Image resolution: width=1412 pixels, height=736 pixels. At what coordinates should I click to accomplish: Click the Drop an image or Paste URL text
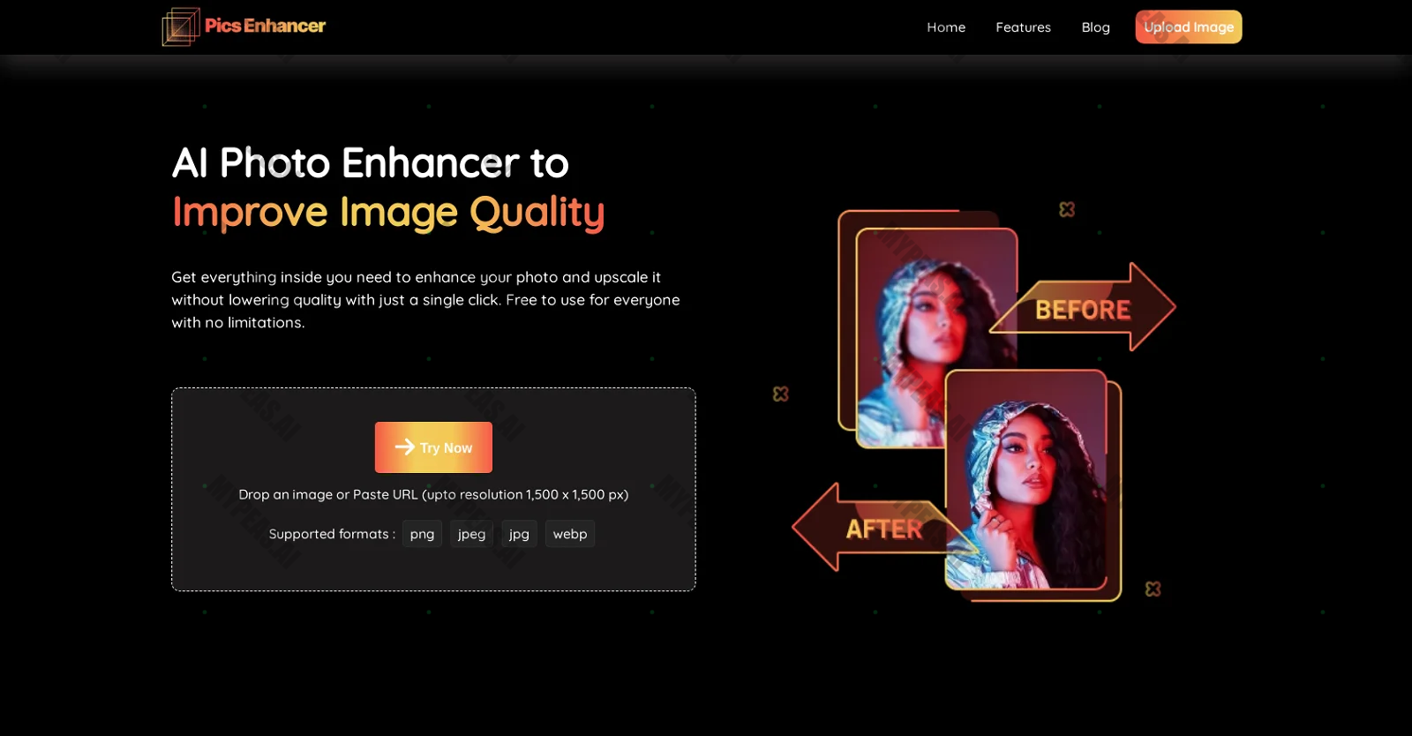coord(433,494)
